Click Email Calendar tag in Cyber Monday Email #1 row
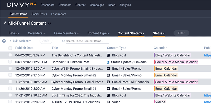 pos(166,88)
